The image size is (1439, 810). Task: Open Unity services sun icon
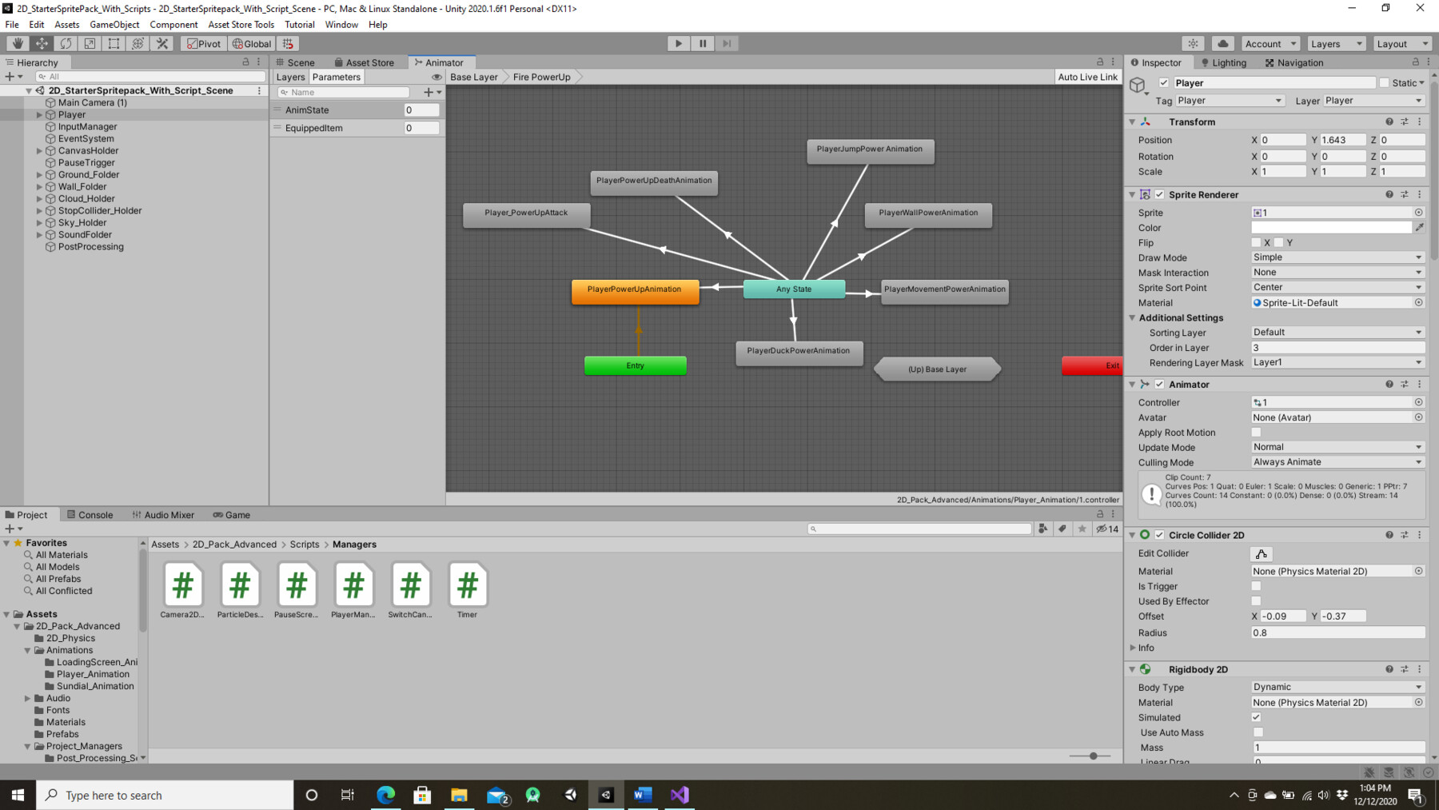click(1193, 43)
